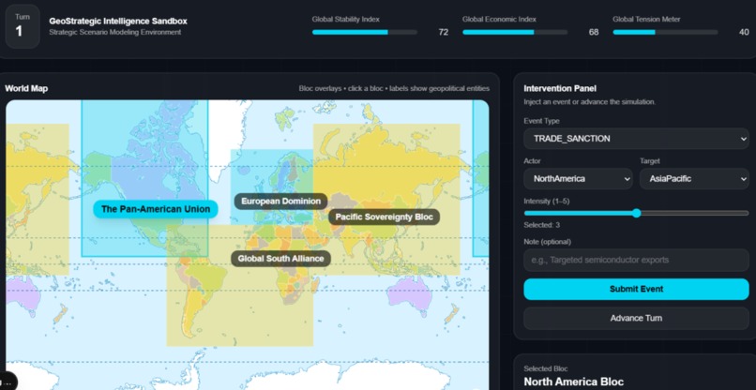Advance the simulation turn

coord(636,318)
